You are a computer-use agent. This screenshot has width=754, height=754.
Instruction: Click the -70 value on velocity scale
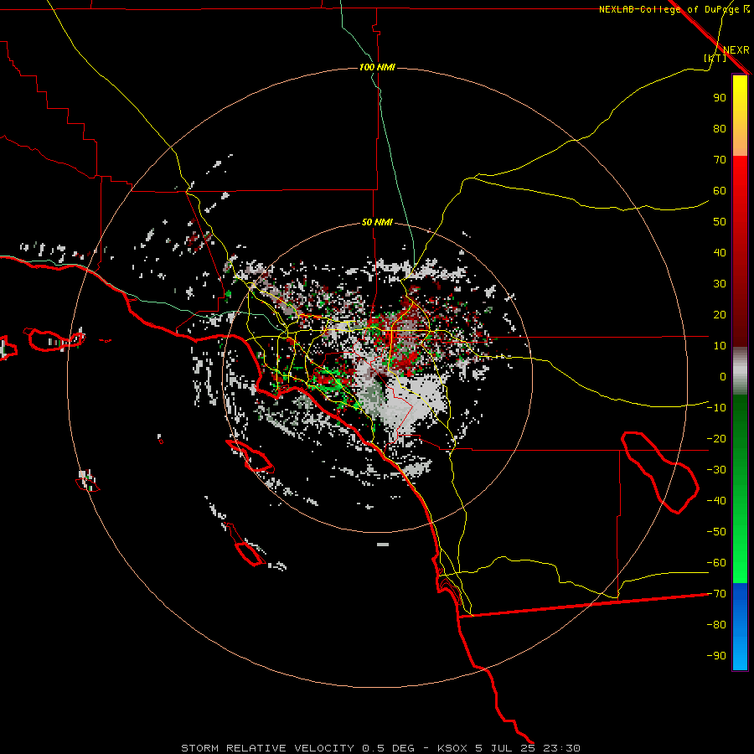(x=716, y=594)
